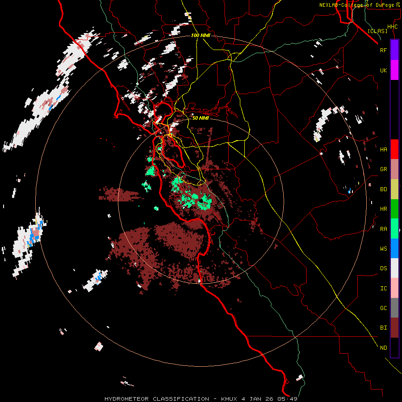Click the 'HHC' product label
This screenshot has width=402, height=402.
pyautogui.click(x=392, y=27)
